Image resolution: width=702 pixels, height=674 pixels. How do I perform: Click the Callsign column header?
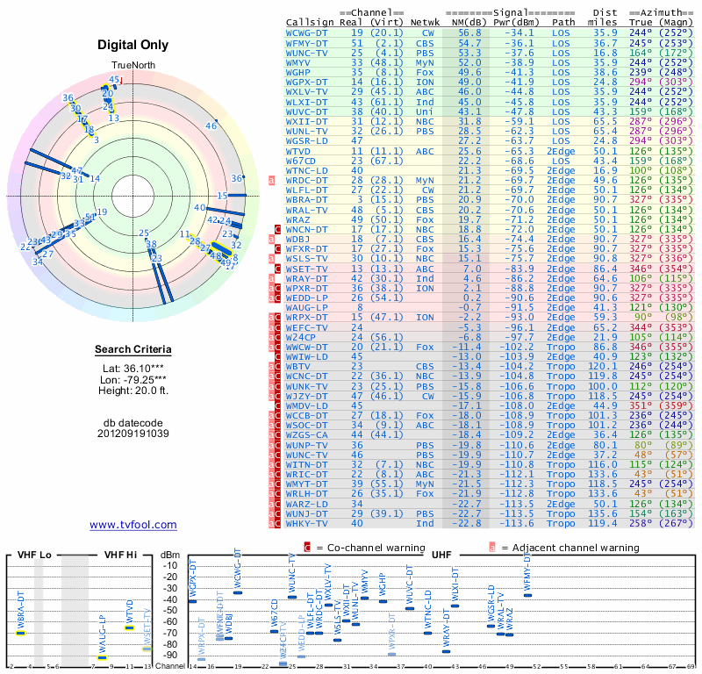310,23
